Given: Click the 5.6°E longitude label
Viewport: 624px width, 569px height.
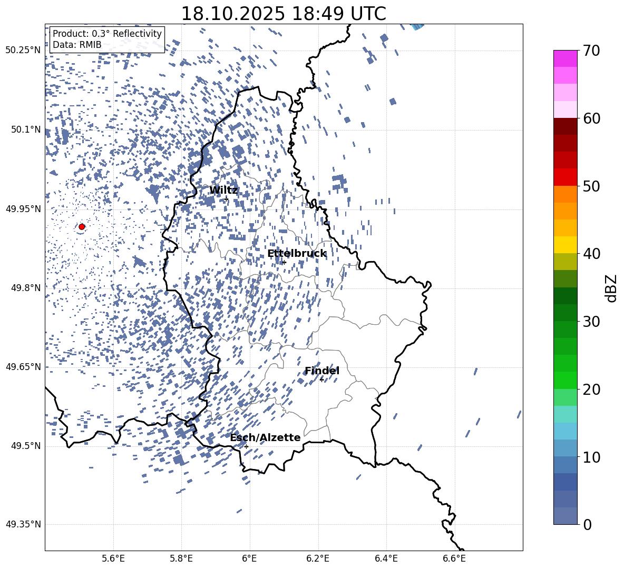Looking at the screenshot, I should tap(113, 558).
